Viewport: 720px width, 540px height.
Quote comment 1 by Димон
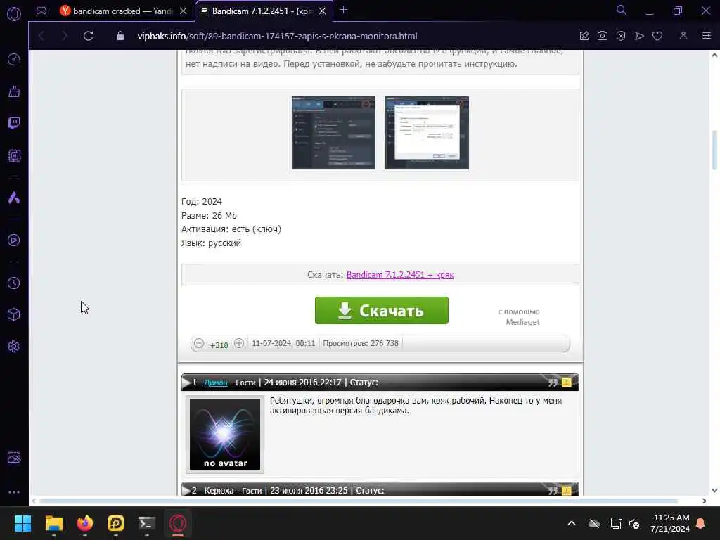coord(553,382)
